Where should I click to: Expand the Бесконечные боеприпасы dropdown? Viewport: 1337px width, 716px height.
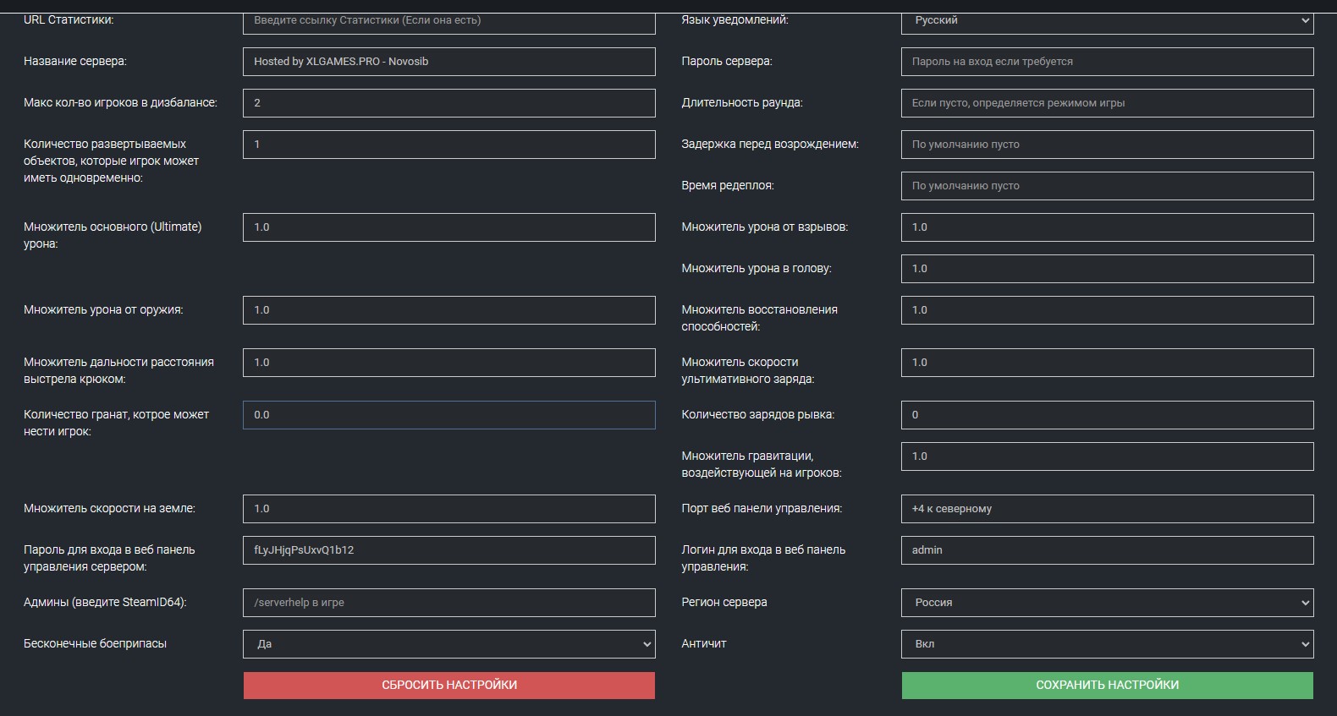pos(448,644)
